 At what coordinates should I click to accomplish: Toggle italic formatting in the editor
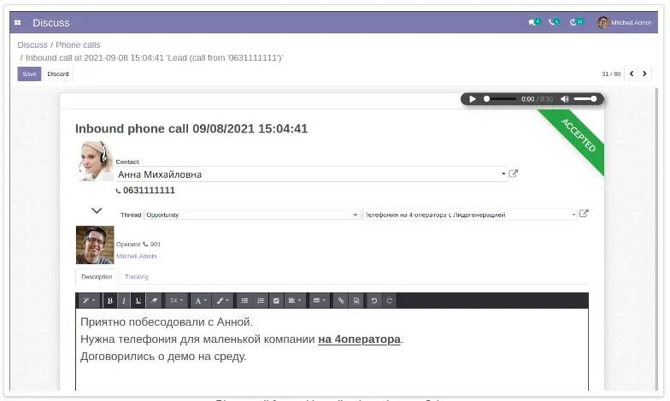pos(123,301)
